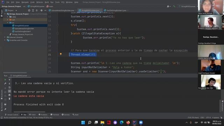
Task: Open Build tool window
Action: (x=76, y=115)
